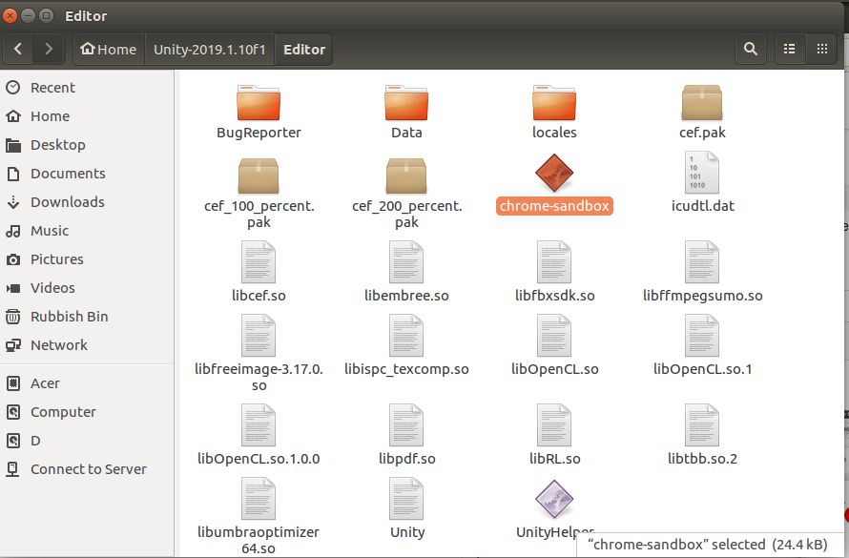Select the cef.pak archive icon
The height and width of the screenshot is (558, 849).
pos(702,102)
